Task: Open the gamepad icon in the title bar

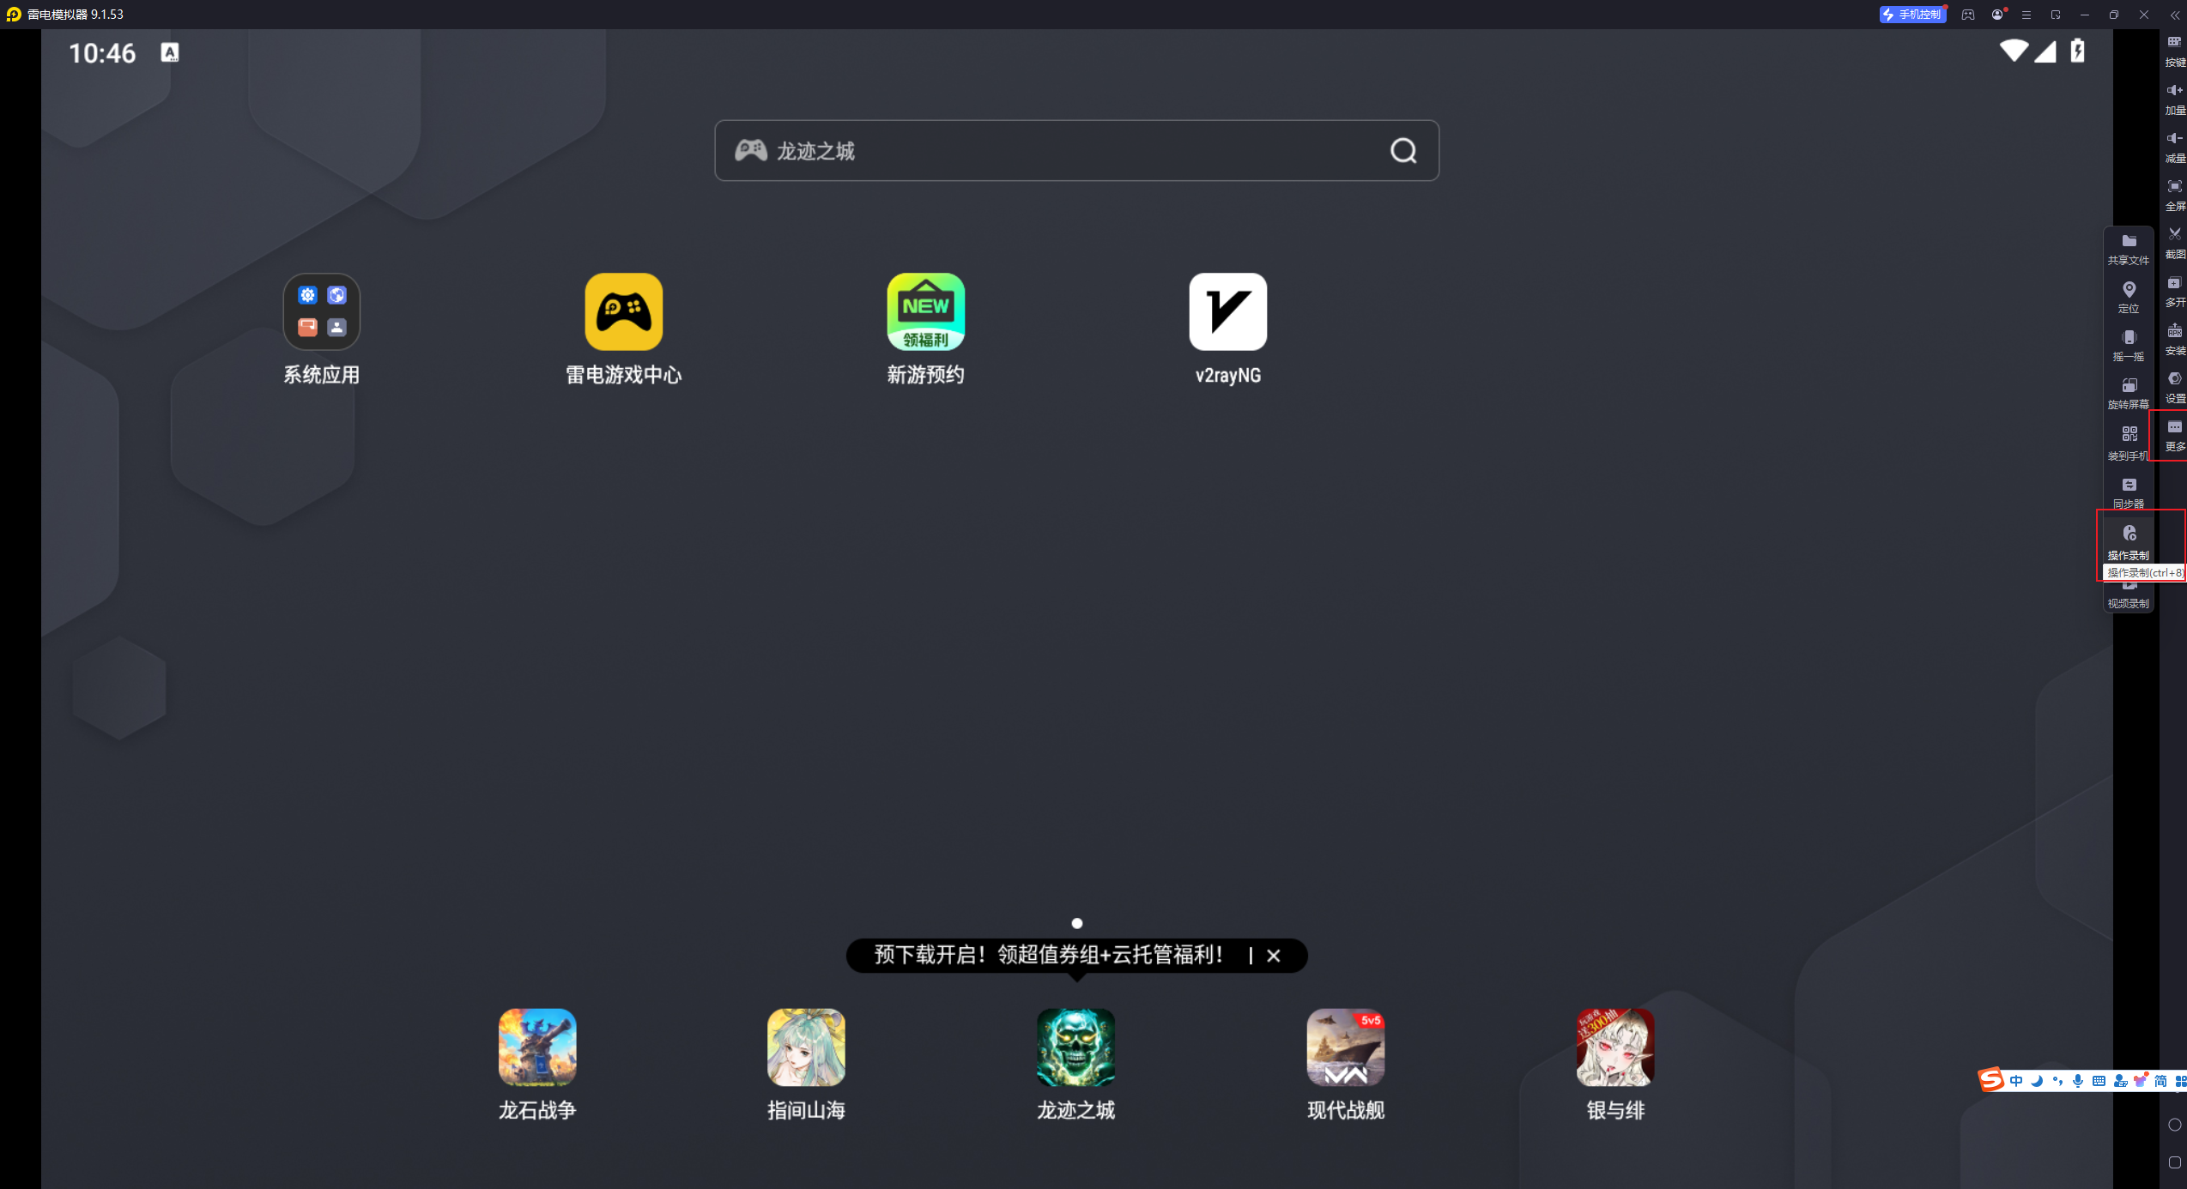Action: (1968, 15)
